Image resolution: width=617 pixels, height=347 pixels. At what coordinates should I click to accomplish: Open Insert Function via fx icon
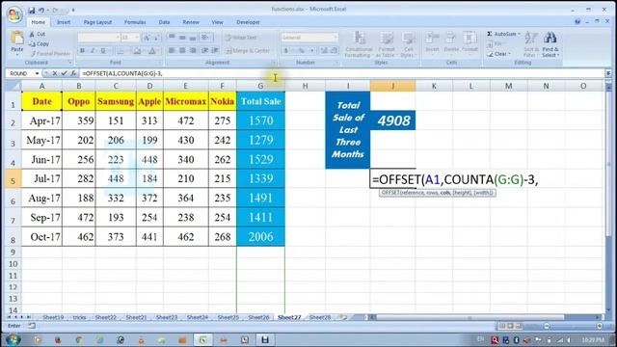[x=73, y=73]
